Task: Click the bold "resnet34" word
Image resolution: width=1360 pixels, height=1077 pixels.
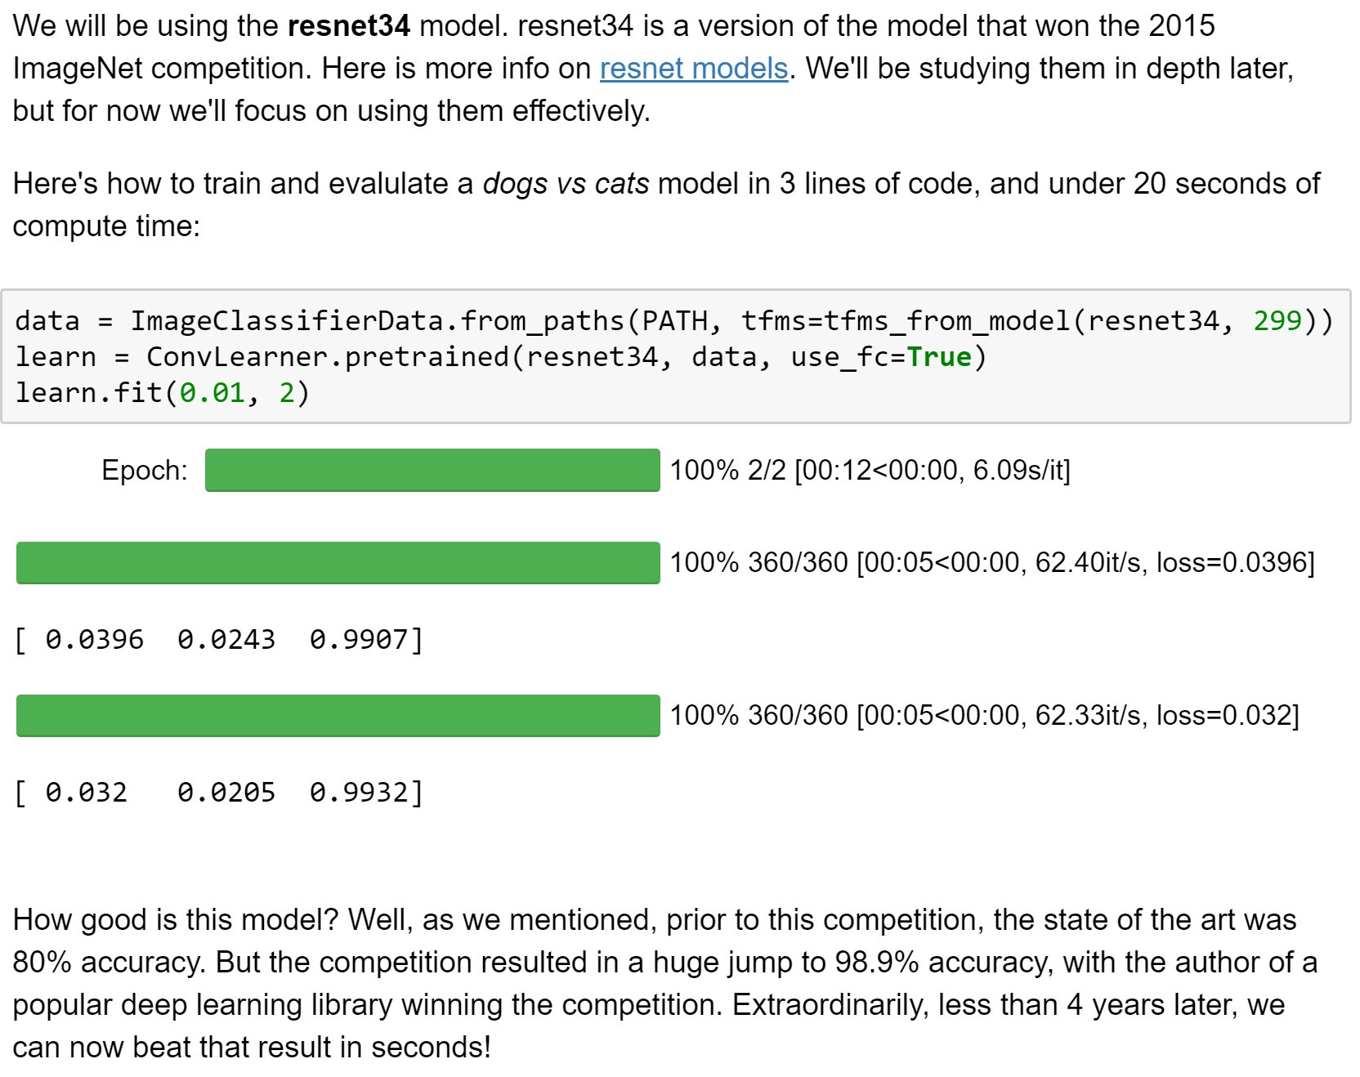Action: tap(349, 26)
